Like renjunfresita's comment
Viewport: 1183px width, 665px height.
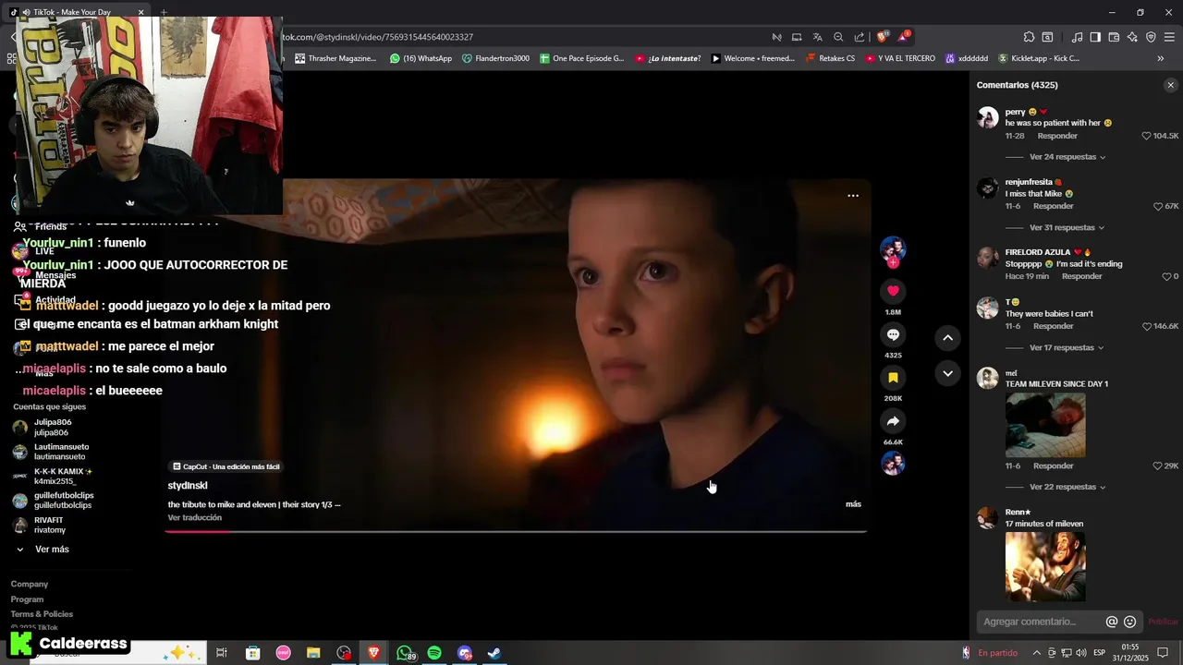pyautogui.click(x=1158, y=206)
